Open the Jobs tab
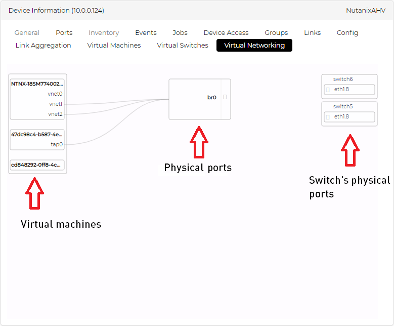The width and height of the screenshot is (394, 326). [180, 32]
